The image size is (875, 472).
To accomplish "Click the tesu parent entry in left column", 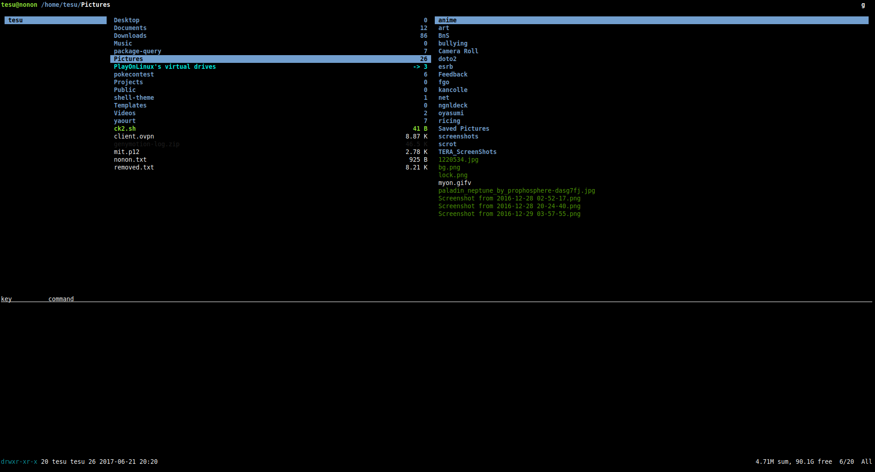I will [x=16, y=20].
